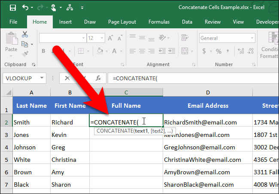This screenshot has height=194, width=279.
Task: Click the Percent Style icon
Action: (x=218, y=52)
